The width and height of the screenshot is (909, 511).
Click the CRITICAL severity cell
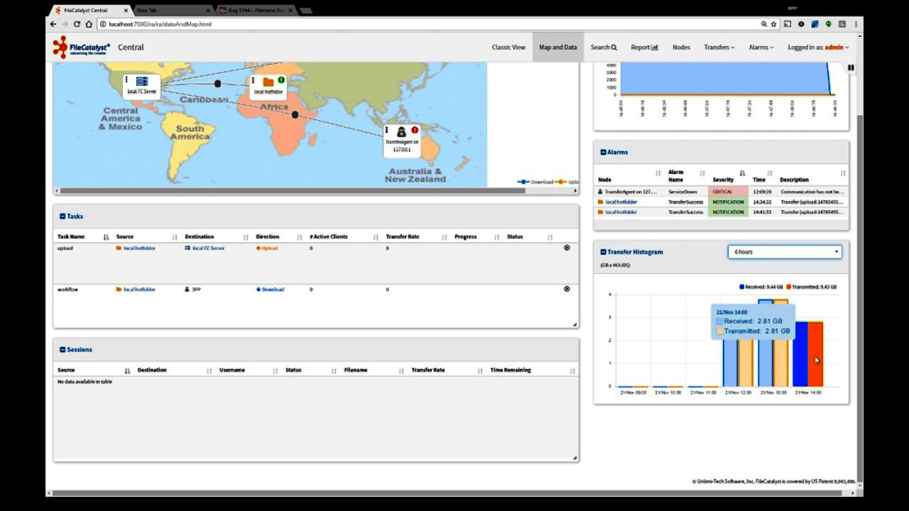coord(728,192)
